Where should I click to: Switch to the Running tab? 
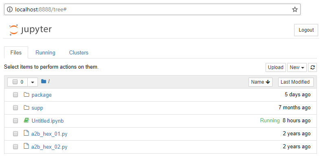tap(45, 52)
